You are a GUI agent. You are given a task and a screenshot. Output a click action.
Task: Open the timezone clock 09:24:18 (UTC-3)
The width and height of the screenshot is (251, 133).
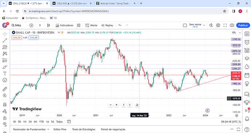[231, 122]
